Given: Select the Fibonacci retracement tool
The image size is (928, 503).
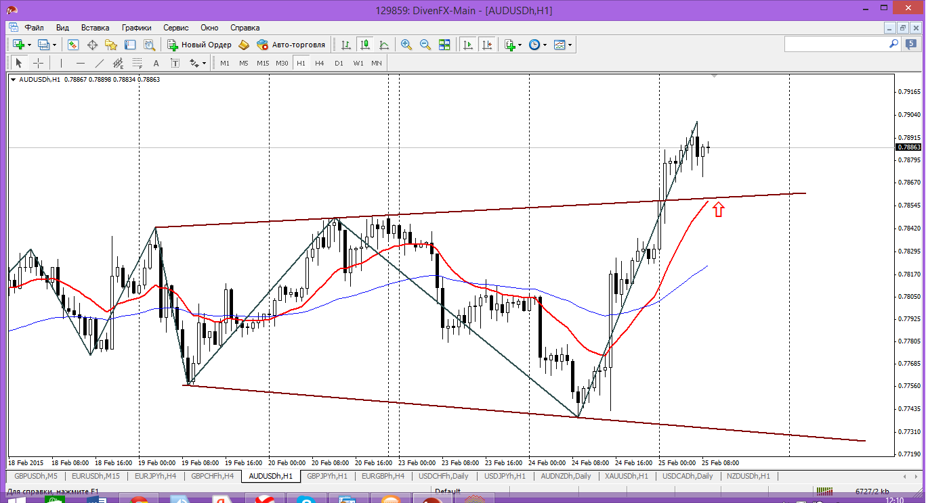Looking at the screenshot, I should click(138, 63).
